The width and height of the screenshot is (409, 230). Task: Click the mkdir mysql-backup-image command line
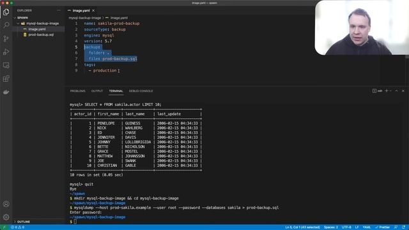[124, 199]
